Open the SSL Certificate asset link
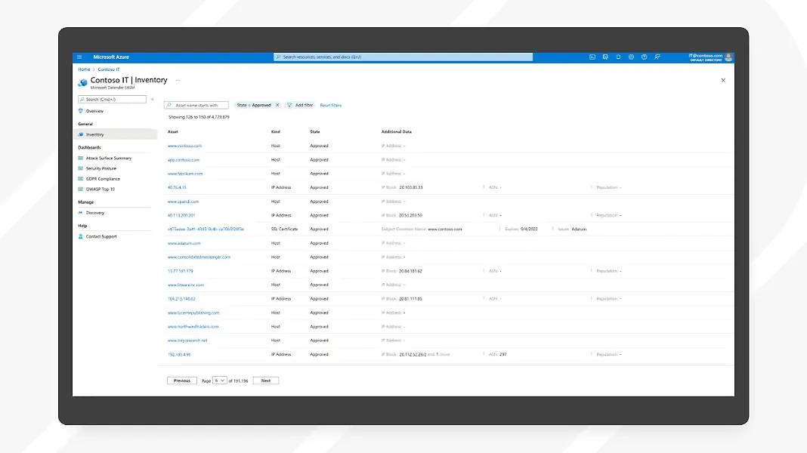 [x=206, y=230]
